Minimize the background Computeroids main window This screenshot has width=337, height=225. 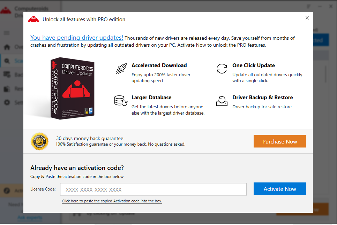tap(320, 6)
